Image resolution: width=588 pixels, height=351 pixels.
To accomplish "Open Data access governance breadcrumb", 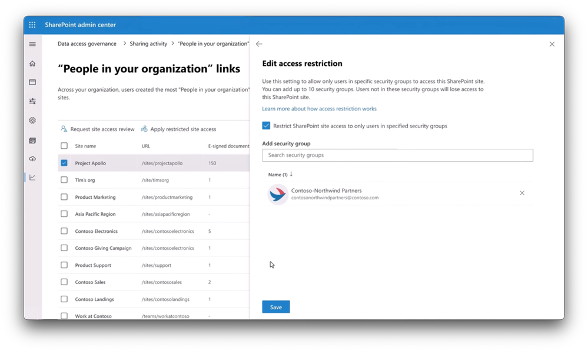I will [x=87, y=44].
